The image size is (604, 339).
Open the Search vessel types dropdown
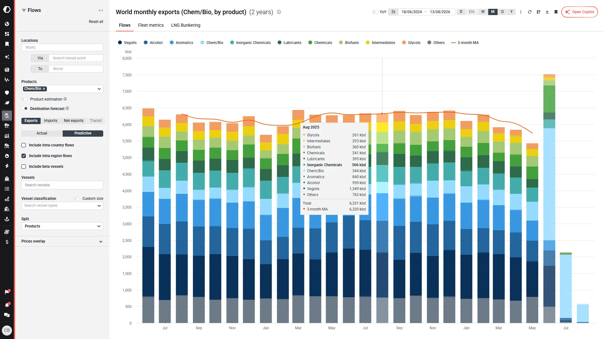point(62,205)
